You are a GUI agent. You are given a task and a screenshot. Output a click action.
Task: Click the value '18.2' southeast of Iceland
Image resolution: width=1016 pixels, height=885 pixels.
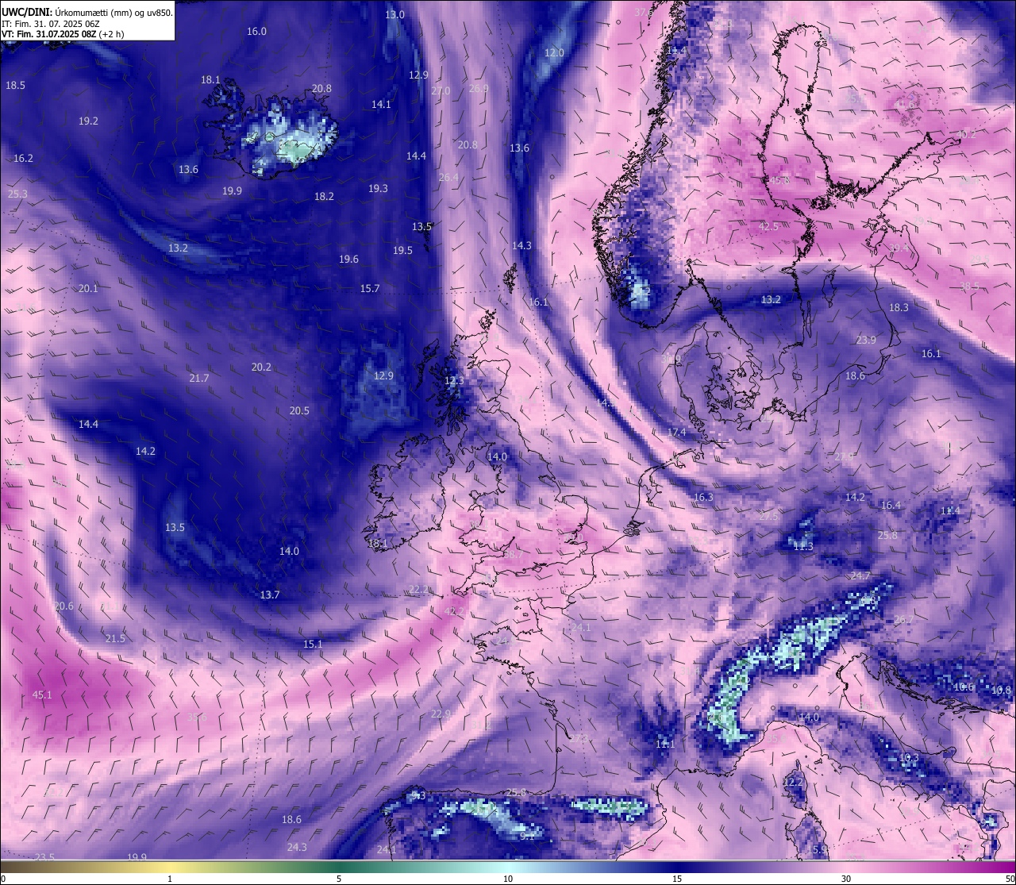(324, 196)
